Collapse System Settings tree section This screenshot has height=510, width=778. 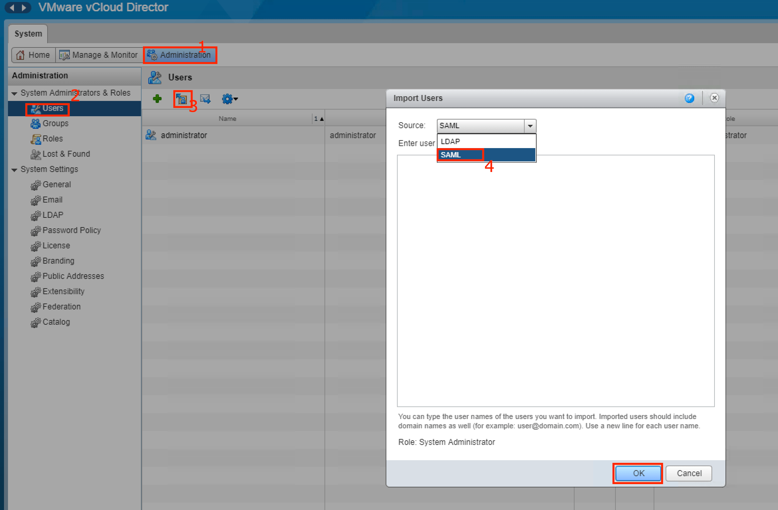[x=14, y=170]
